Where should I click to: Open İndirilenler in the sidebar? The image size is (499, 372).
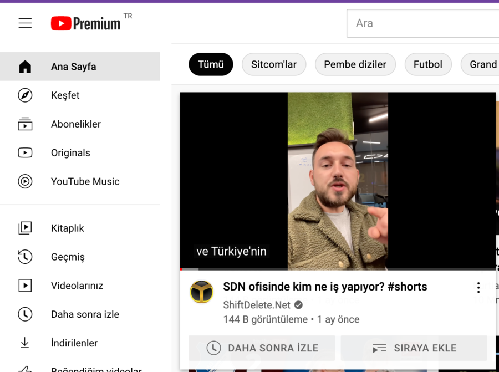coord(80,343)
